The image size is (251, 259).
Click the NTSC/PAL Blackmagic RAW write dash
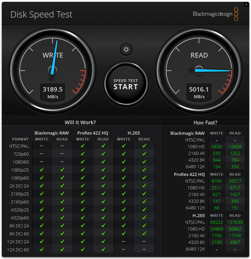pos(42,146)
